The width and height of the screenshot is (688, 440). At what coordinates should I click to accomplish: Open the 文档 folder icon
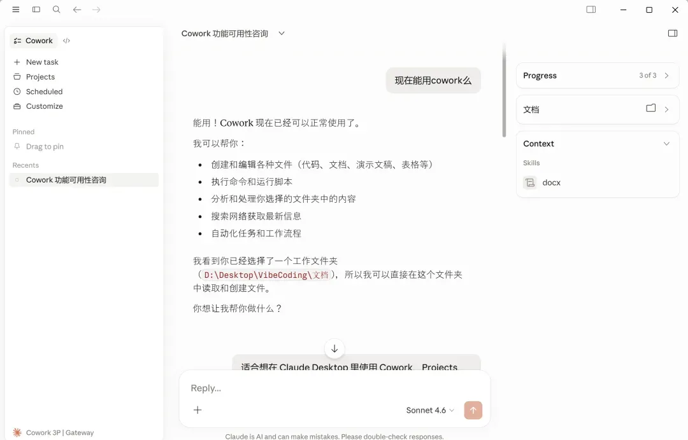(x=650, y=108)
